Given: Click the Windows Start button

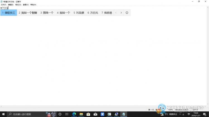Looking at the screenshot, I should coord(3,114).
